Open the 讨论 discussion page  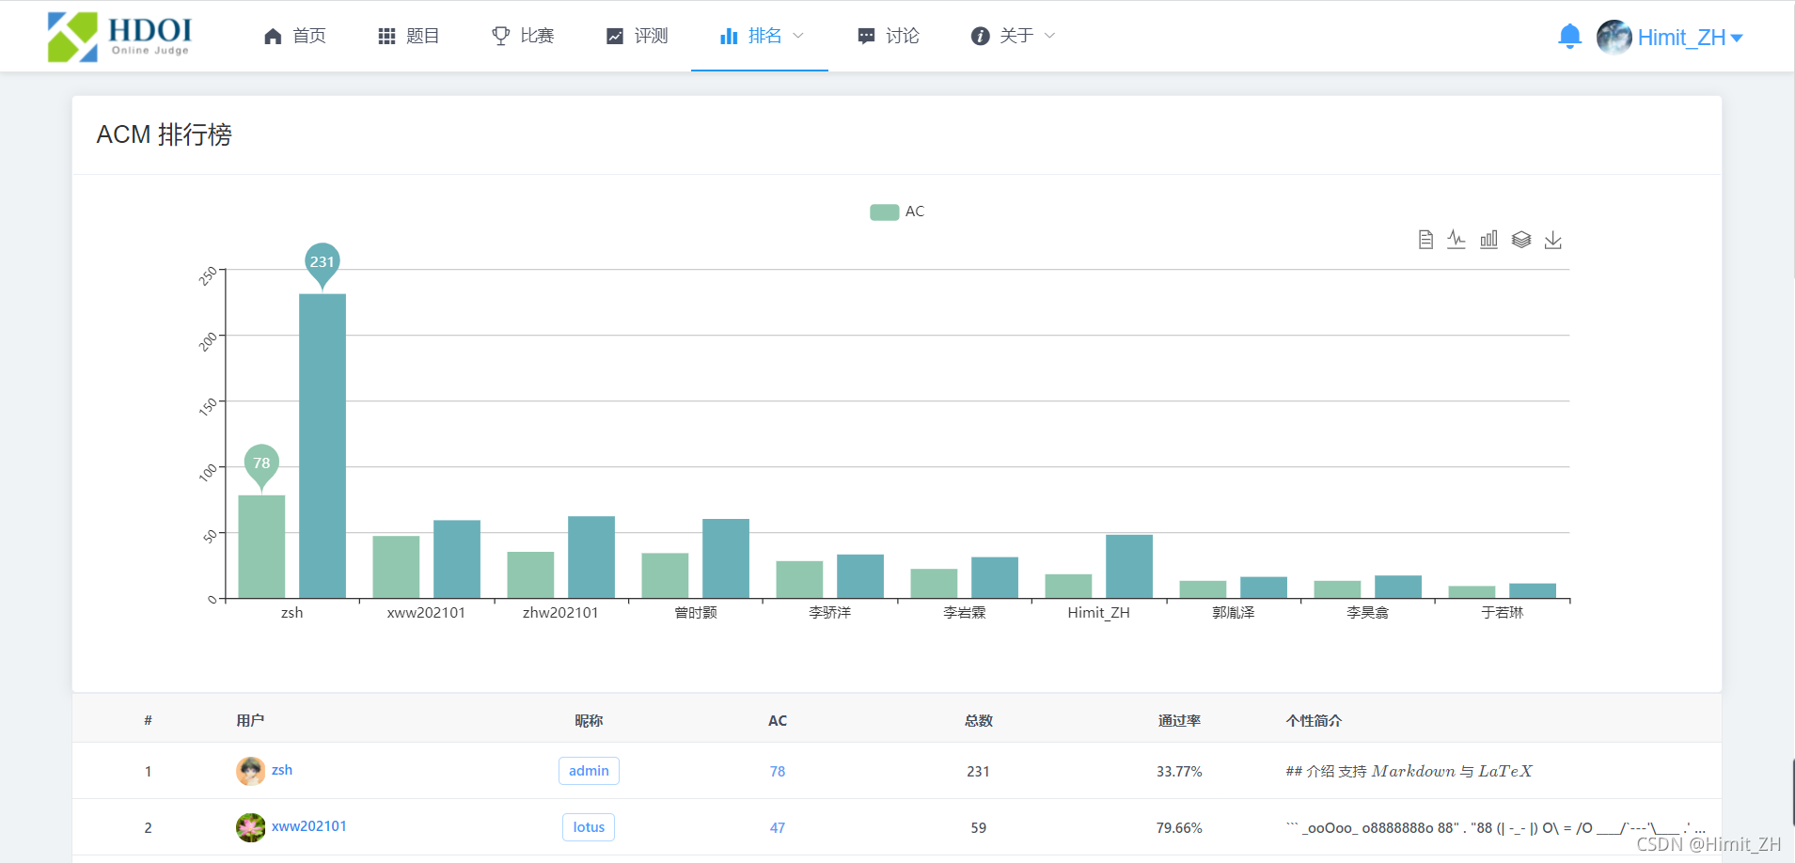tap(888, 36)
